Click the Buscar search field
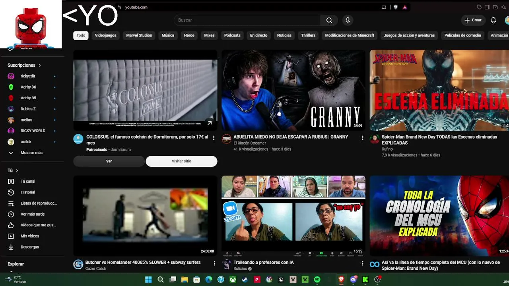509x286 pixels. [247, 20]
